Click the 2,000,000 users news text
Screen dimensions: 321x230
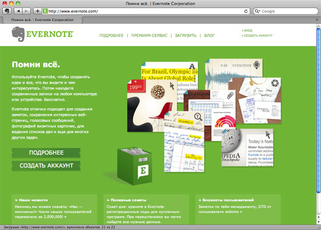(x=53, y=212)
